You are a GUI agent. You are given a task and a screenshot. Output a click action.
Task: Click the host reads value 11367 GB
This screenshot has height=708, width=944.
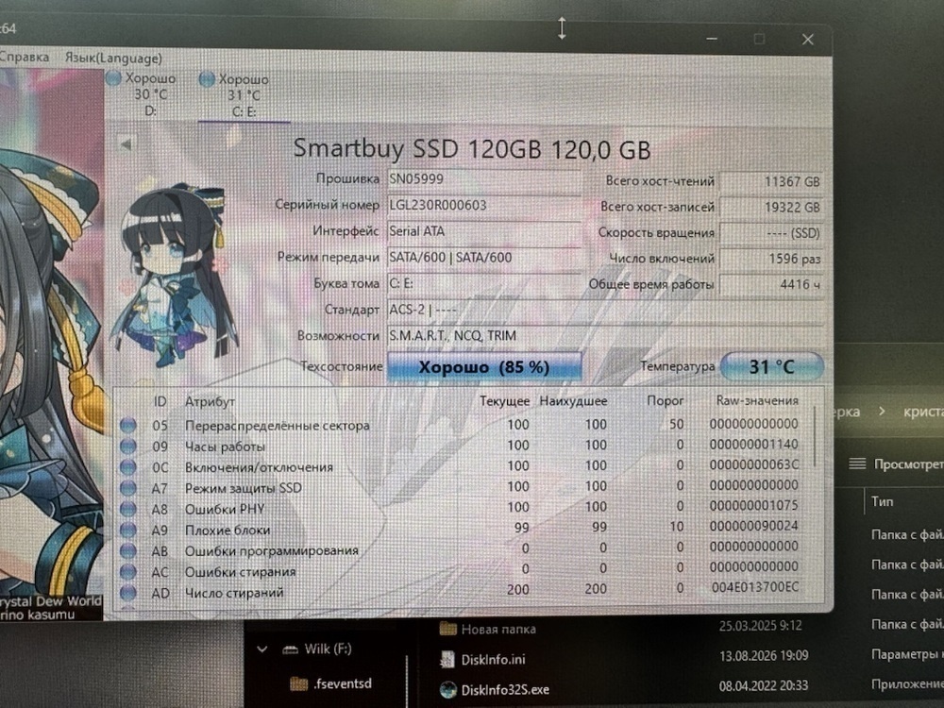pyautogui.click(x=771, y=182)
